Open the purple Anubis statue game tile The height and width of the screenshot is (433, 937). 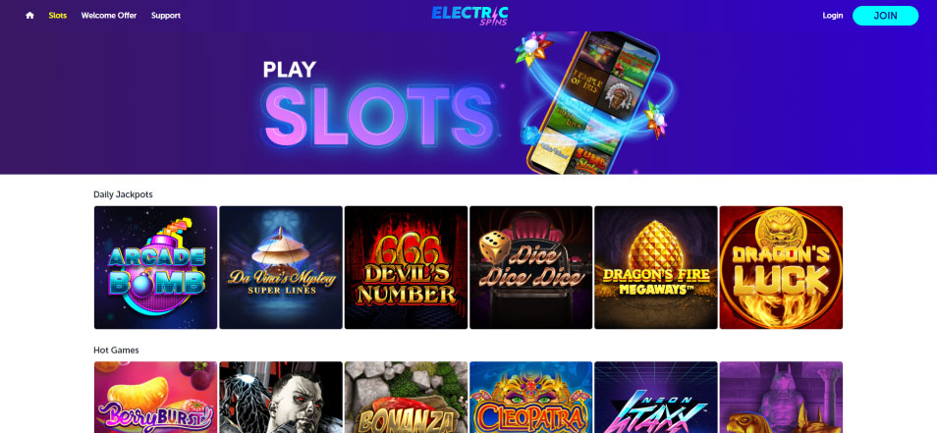pyautogui.click(x=781, y=398)
